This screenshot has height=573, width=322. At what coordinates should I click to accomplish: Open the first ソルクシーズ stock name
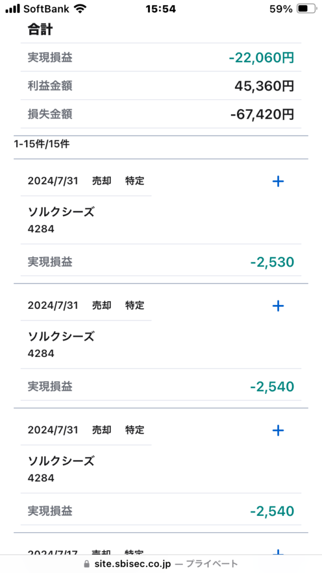pos(61,212)
